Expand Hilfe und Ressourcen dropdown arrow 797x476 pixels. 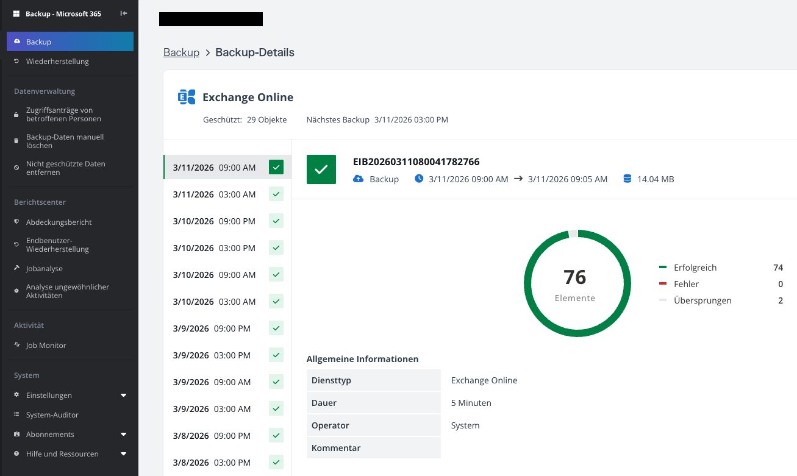point(124,454)
